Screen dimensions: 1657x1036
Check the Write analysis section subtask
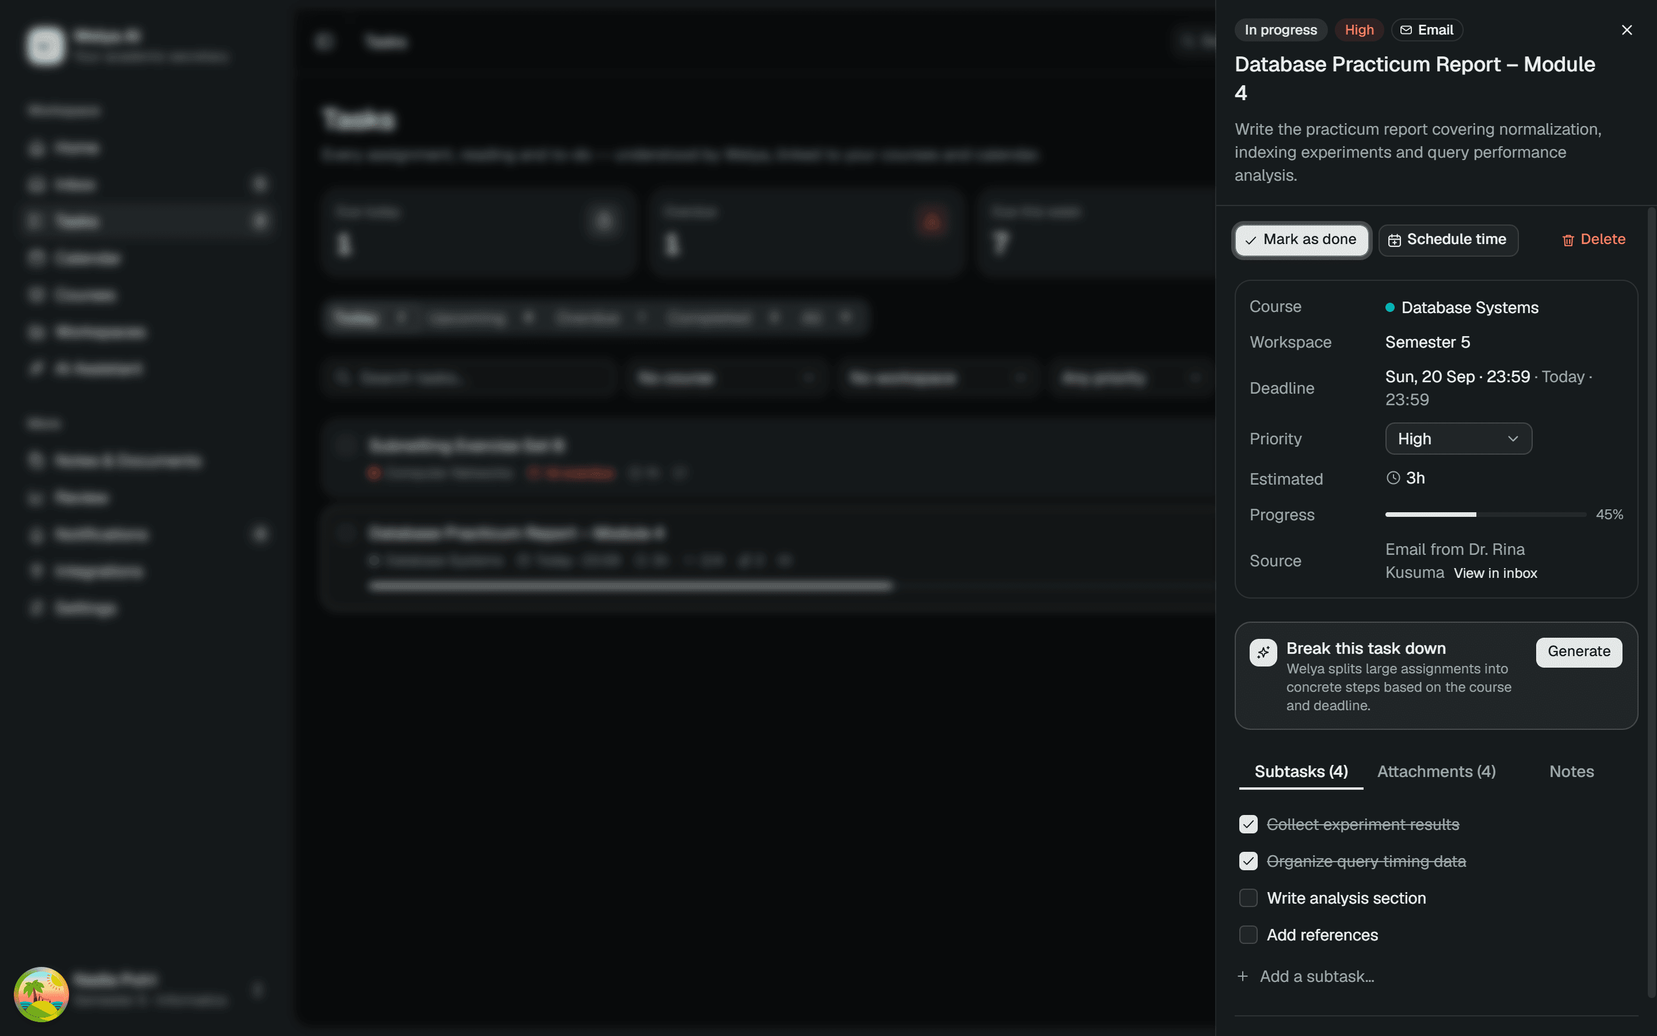tap(1249, 898)
